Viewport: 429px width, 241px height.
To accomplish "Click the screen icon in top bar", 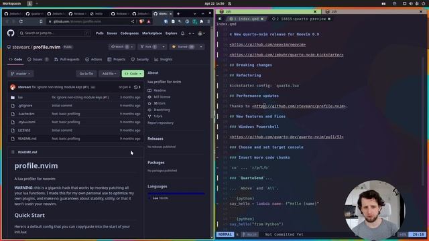I will click(404, 3).
